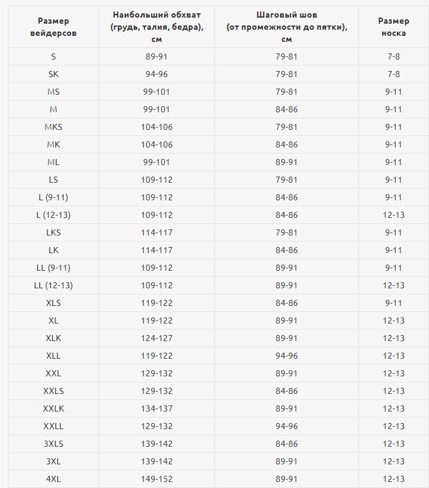Click the "Размер вейдерсов" column header
This screenshot has height=488, width=429.
pos(53,27)
